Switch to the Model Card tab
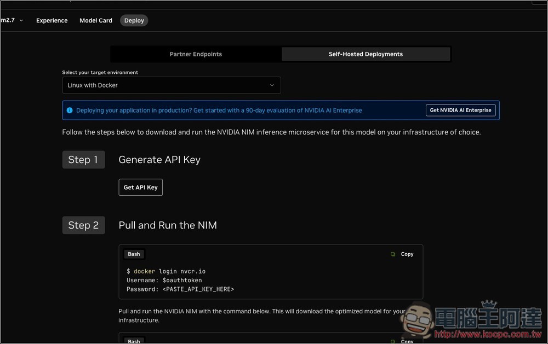This screenshot has width=548, height=344. click(x=95, y=20)
